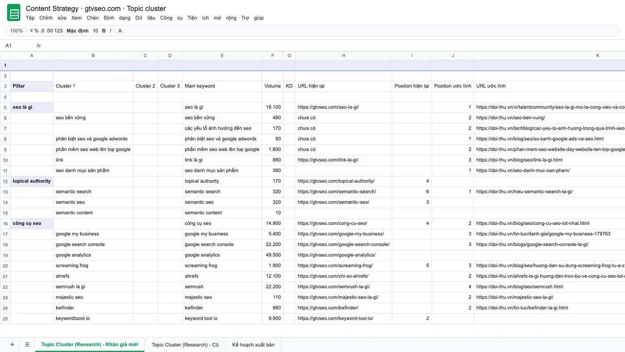Open the gtvseo.com/kwfinder/ URL cell

click(344, 308)
